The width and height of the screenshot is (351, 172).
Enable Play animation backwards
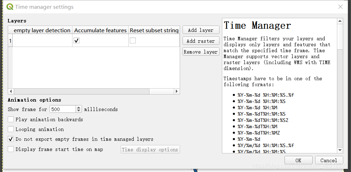(x=11, y=119)
